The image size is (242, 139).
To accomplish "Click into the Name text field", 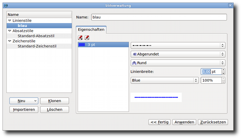I will point(159,17).
